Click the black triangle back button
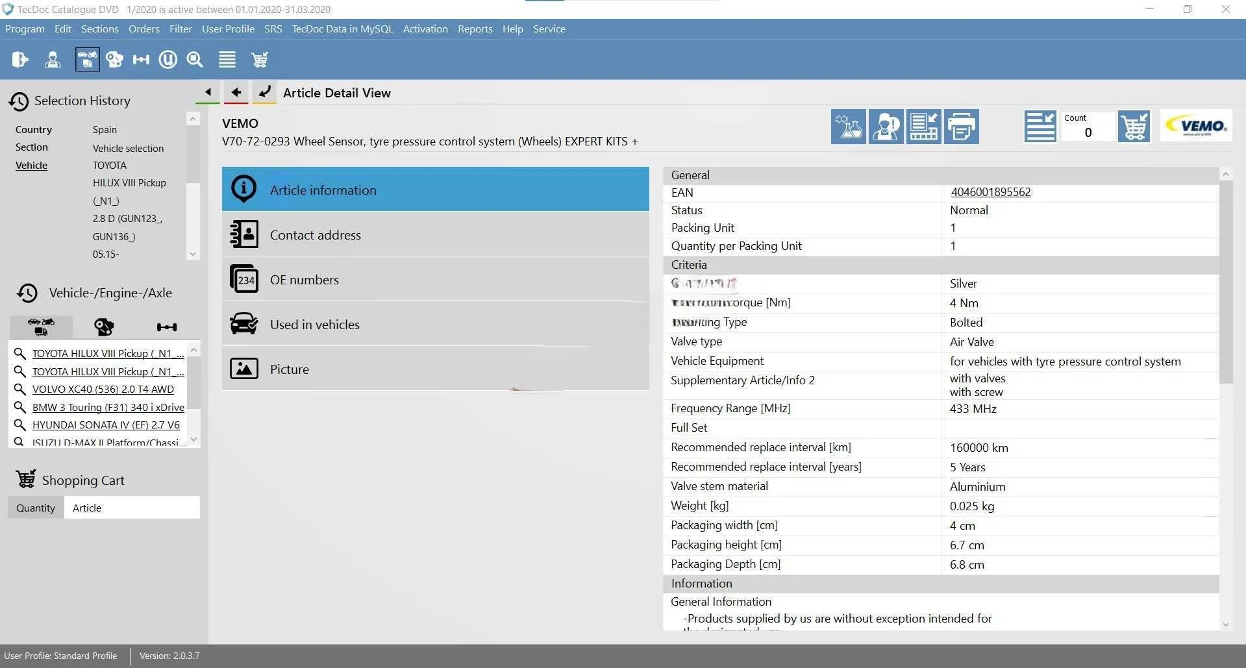Image resolution: width=1246 pixels, height=668 pixels. coord(208,92)
